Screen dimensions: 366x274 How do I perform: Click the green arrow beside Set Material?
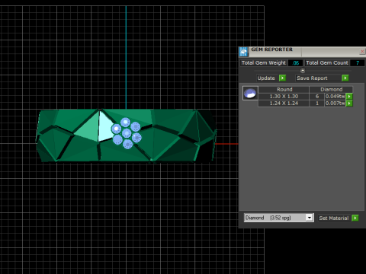tap(355, 218)
